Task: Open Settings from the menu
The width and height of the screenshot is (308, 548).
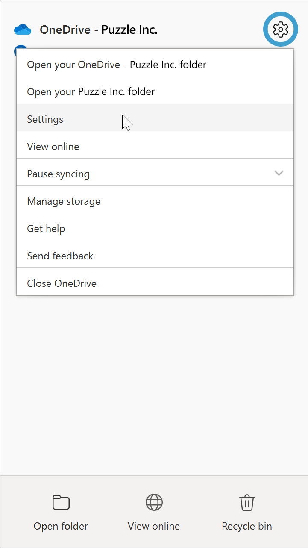Action: pos(45,119)
